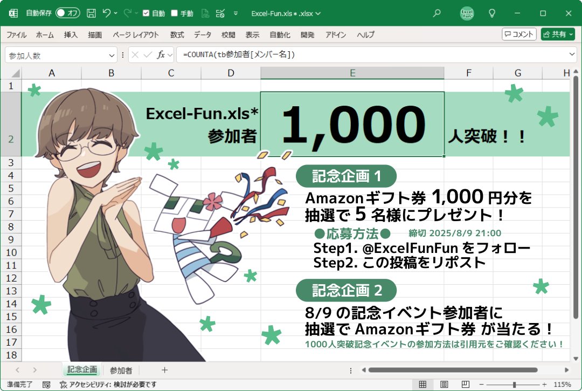Open the Undo history dropdown arrow
The width and height of the screenshot is (582, 391).
[116, 13]
